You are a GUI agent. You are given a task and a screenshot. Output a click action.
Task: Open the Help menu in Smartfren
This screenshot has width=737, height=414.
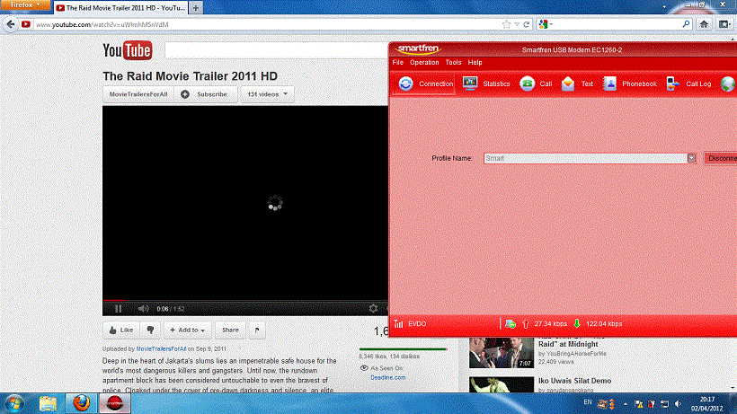pyautogui.click(x=475, y=63)
